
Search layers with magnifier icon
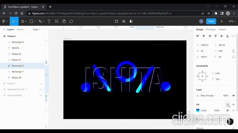tap(4, 30)
